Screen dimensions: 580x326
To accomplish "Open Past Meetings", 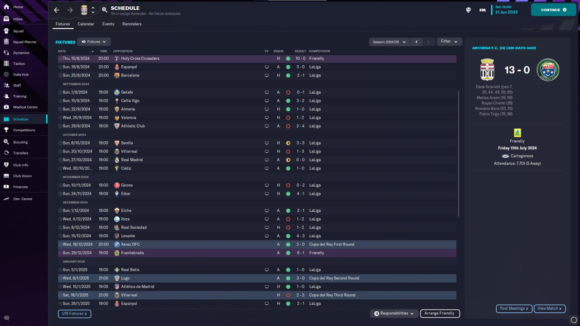I will [x=514, y=309].
